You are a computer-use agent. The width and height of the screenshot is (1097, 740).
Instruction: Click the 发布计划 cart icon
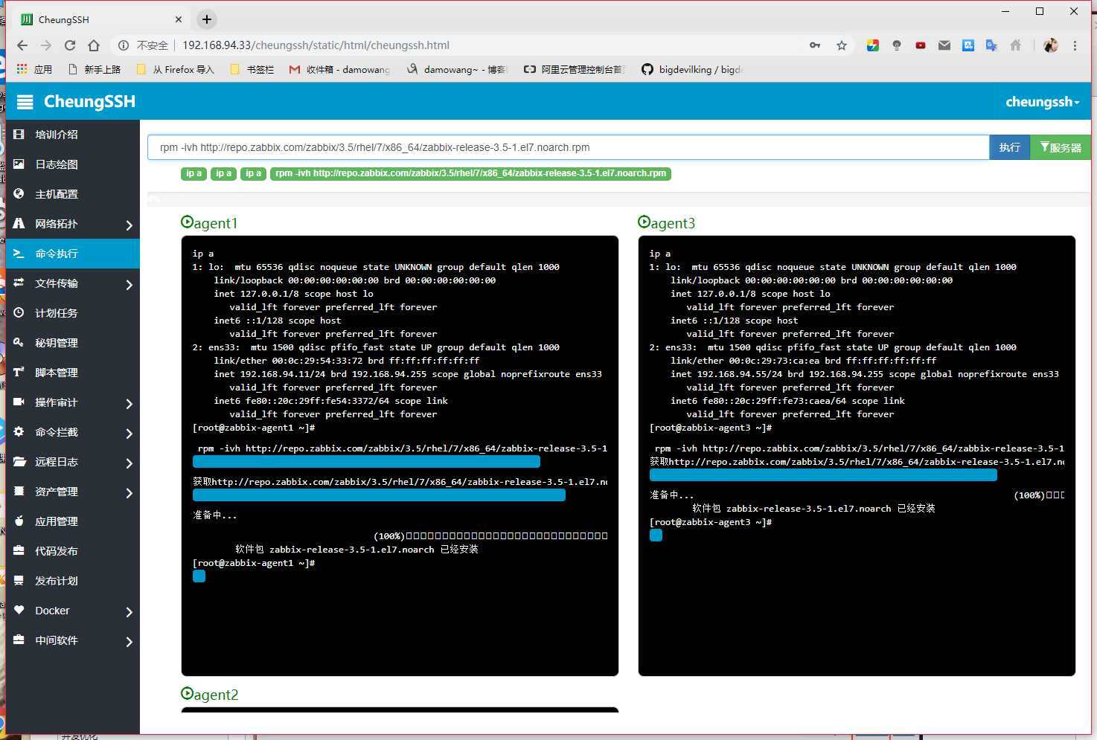point(19,580)
